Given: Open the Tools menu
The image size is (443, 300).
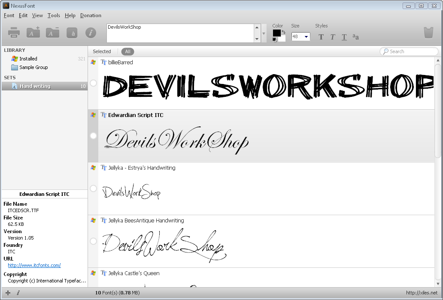Looking at the screenshot, I should (54, 15).
